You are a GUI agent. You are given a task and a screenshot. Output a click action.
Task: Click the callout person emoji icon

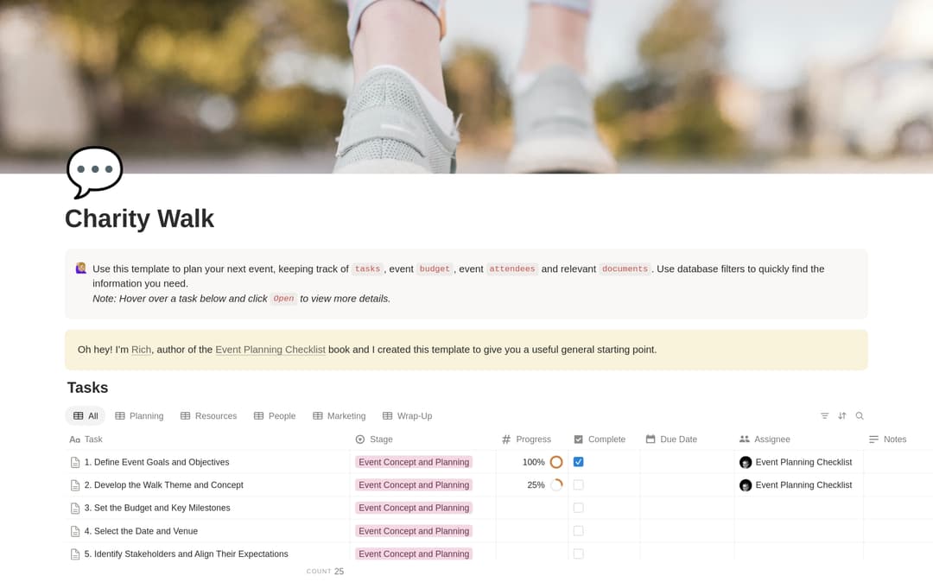click(x=81, y=269)
